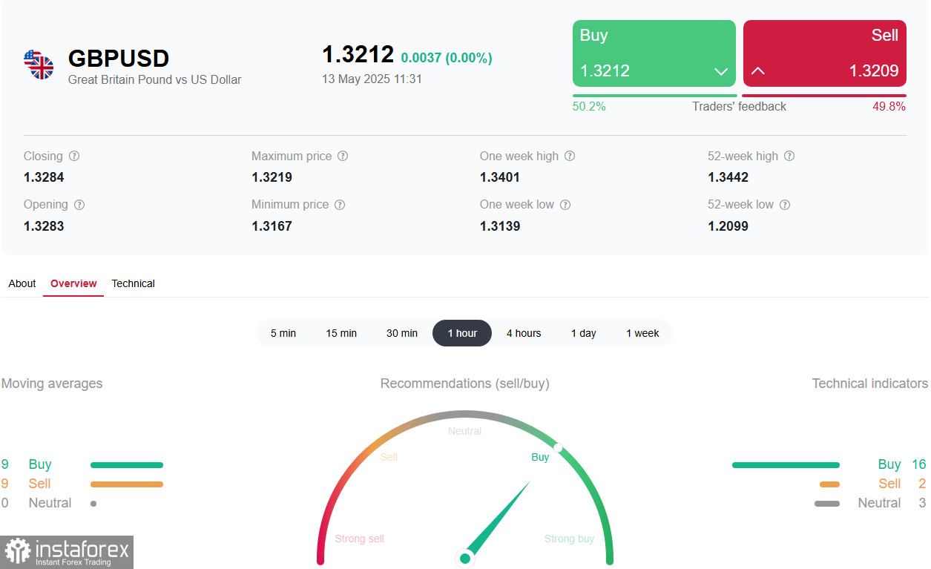Switch to the Overview tab
Viewport: 931px width, 569px height.
click(x=73, y=283)
